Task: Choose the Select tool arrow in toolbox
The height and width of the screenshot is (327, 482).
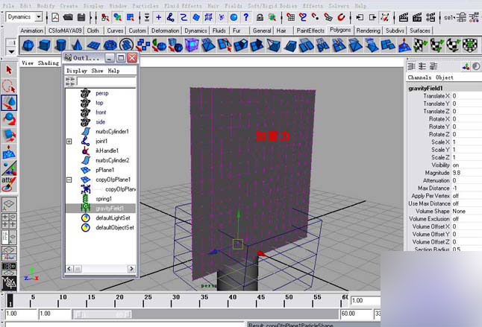Action: (x=9, y=70)
